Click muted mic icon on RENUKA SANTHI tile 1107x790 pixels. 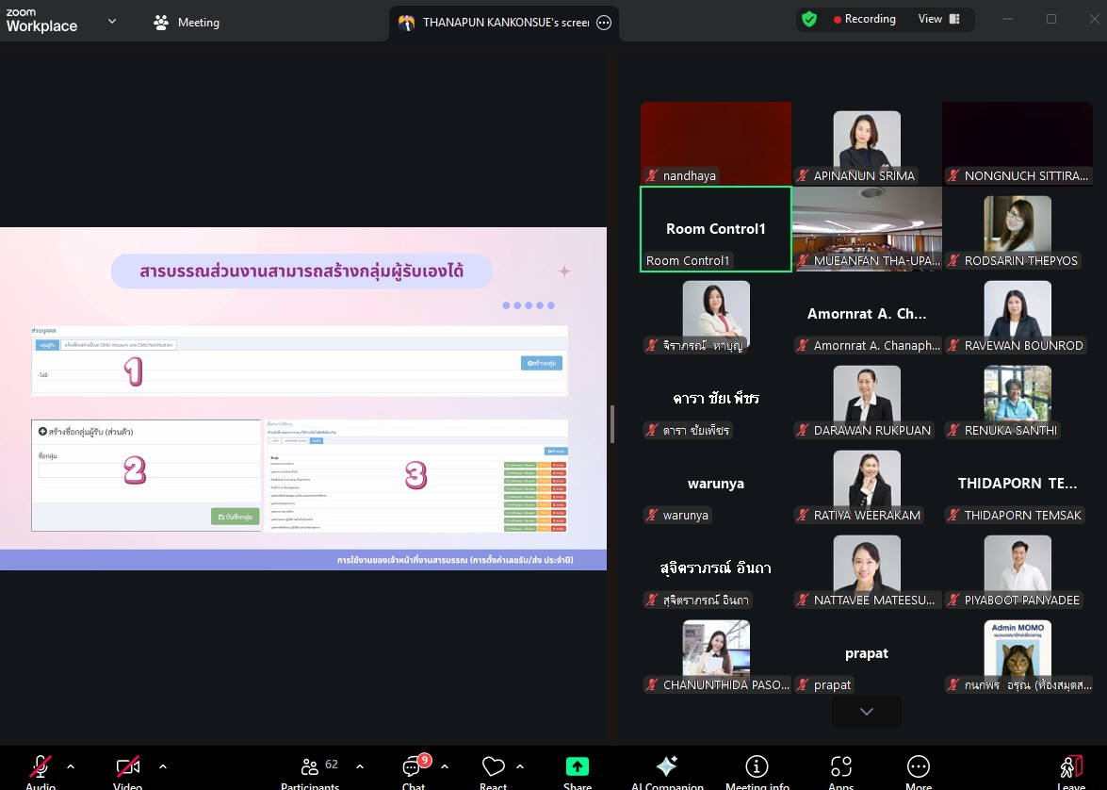click(953, 430)
